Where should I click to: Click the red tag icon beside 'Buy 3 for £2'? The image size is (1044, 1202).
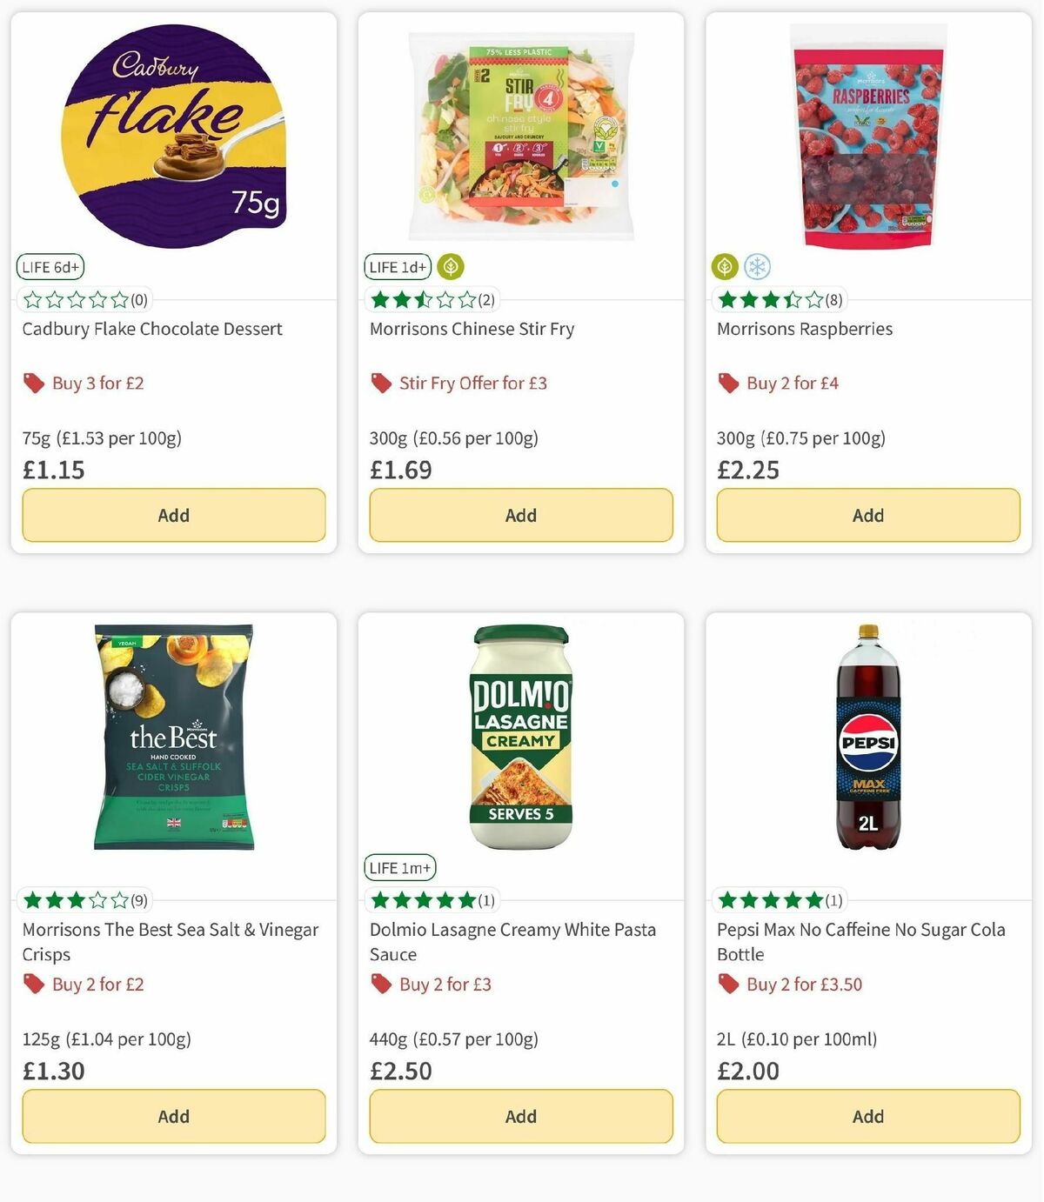pos(34,383)
